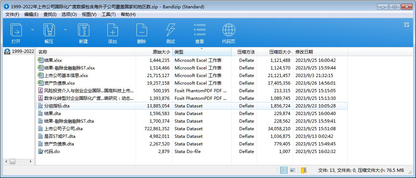Run 测试 (Test) archive icon

[170, 30]
